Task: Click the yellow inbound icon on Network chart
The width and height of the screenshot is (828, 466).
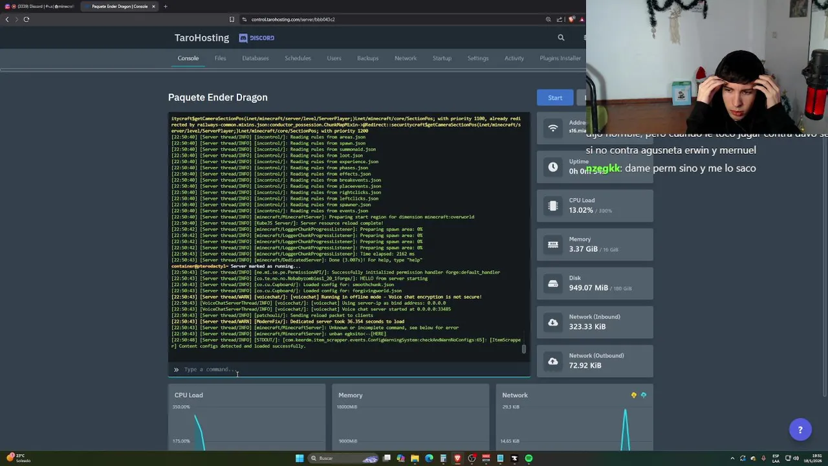Action: tap(634, 395)
